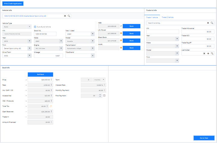This screenshot has height=143, width=217.
Task: Open Title Brand dropdown
Action: point(93,56)
